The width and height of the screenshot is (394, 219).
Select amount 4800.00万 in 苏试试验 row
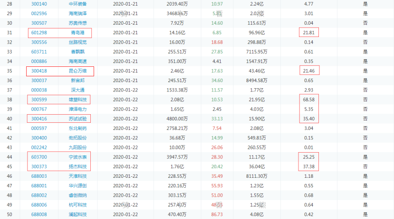177,119
